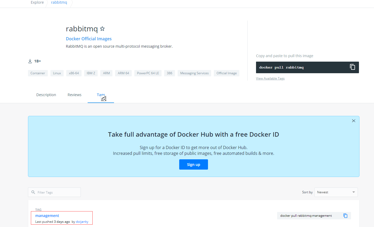
Task: Open doijanky user profile link
Action: 82,222
